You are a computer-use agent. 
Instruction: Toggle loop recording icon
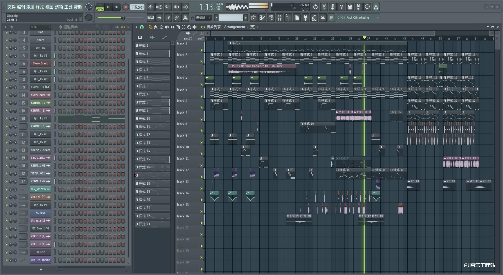(185, 7)
